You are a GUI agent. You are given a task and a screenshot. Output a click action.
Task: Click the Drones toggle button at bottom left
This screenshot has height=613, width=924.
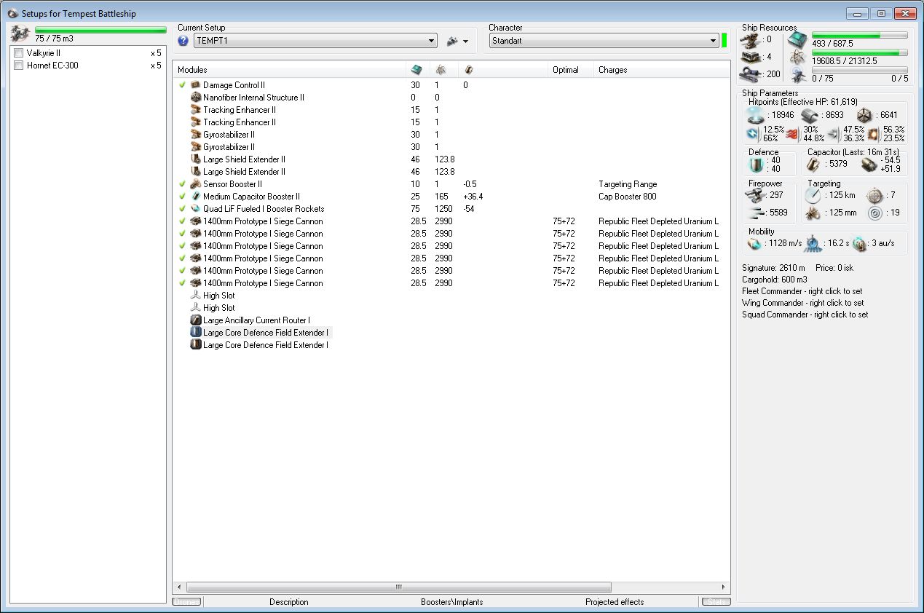pos(187,602)
